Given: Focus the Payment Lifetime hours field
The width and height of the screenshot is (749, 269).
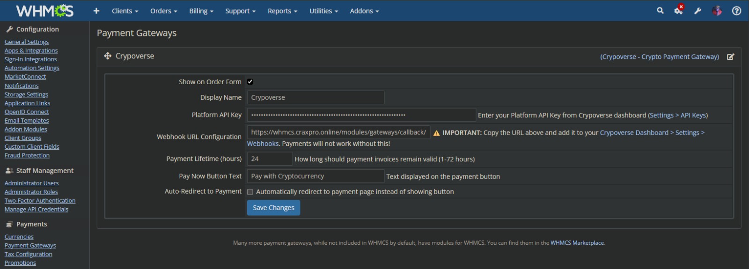Looking at the screenshot, I should coord(270,159).
